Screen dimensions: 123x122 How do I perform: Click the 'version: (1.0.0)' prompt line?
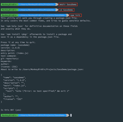[10, 48]
